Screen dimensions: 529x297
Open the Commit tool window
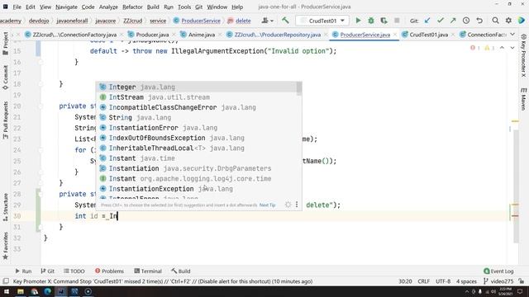[x=6, y=78]
